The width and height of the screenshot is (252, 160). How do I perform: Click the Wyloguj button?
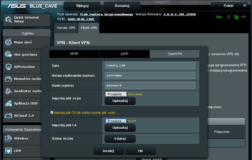pyautogui.click(x=82, y=6)
